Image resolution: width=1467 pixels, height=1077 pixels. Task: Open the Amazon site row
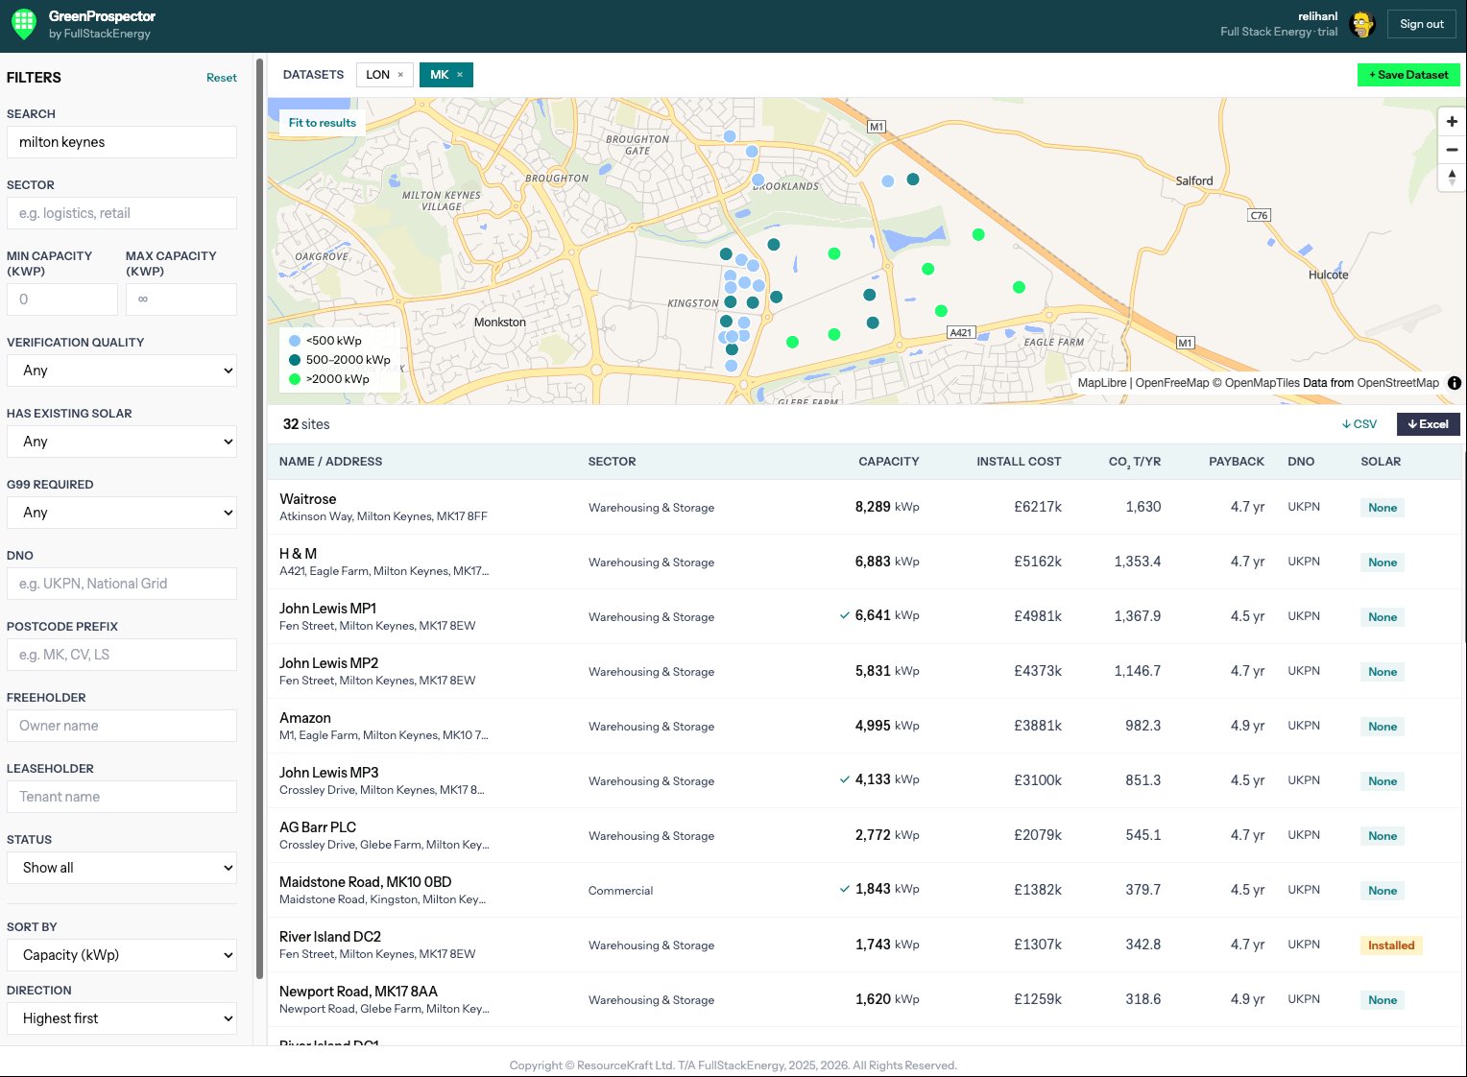click(x=864, y=726)
